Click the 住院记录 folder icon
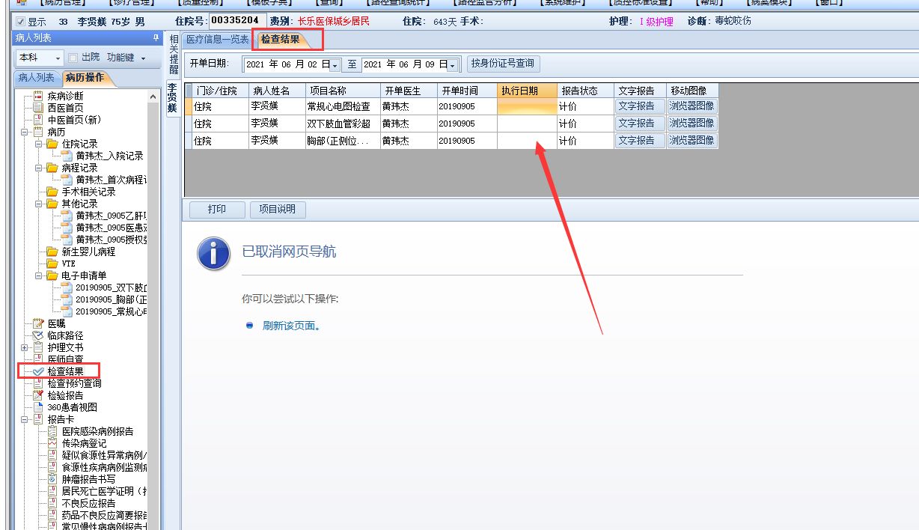This screenshot has width=919, height=530. tap(52, 144)
